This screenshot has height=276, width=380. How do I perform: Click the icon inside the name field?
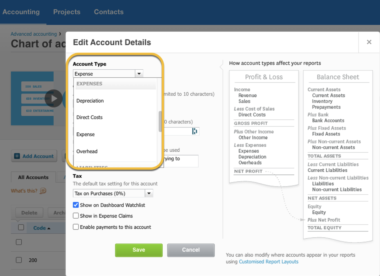[195, 131]
